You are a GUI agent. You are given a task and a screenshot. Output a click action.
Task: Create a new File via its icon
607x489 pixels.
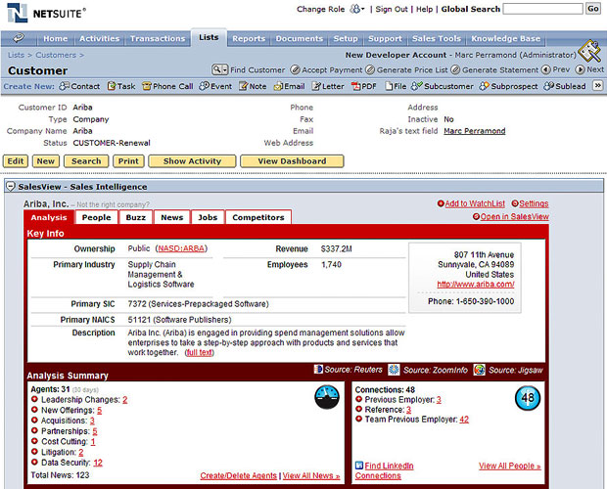coord(389,86)
